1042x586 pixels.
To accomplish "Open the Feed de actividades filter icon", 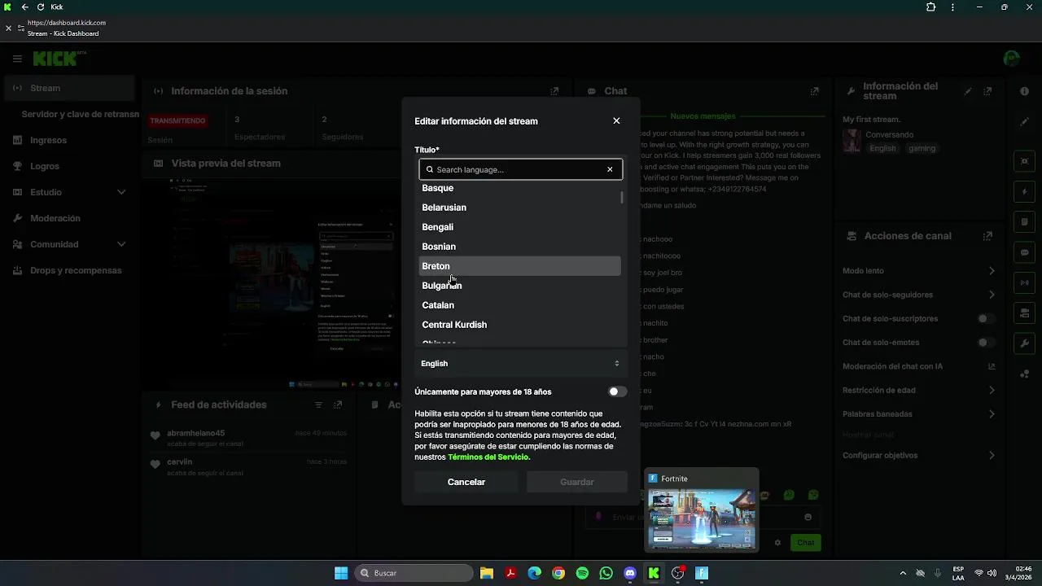I will tap(318, 405).
